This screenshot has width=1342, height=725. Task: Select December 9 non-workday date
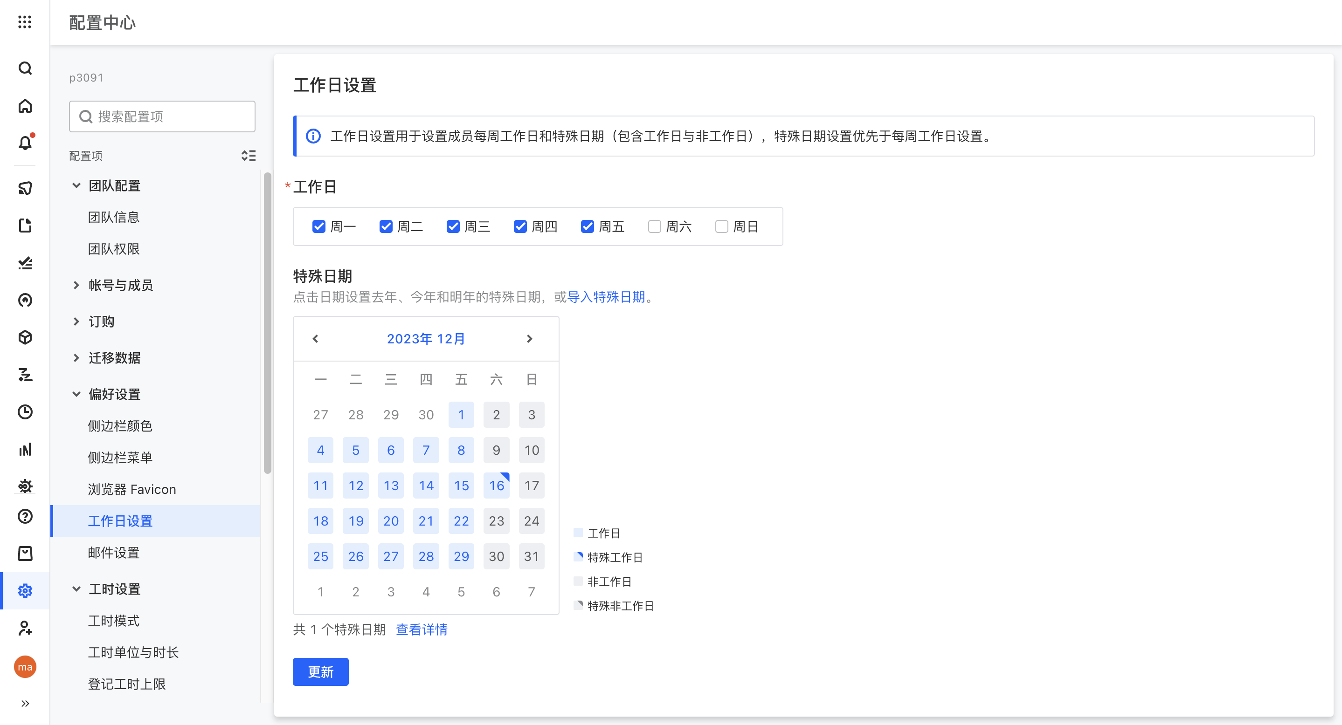(496, 450)
